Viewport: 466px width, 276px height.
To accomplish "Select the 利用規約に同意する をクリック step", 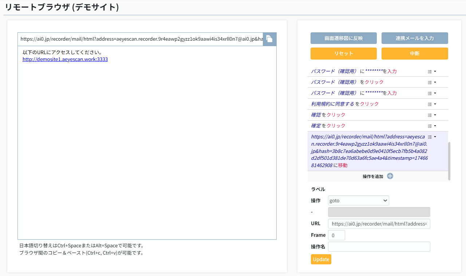I will 345,104.
